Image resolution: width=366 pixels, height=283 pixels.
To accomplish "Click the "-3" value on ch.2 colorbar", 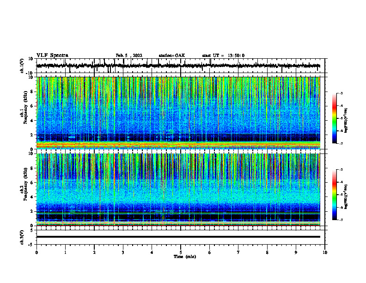I will (x=341, y=170).
